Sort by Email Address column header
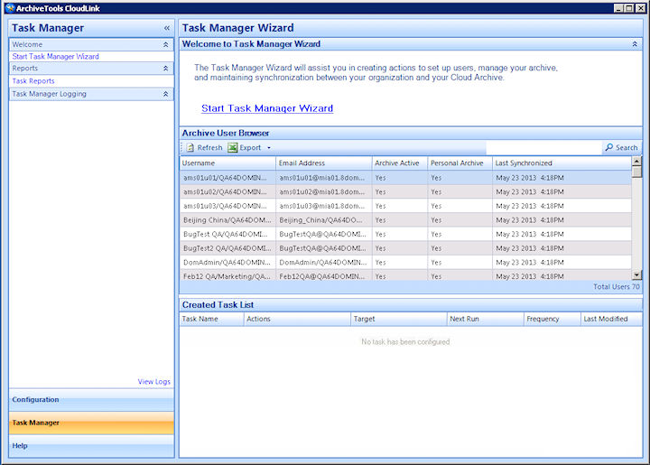This screenshot has width=650, height=465. 324,163
